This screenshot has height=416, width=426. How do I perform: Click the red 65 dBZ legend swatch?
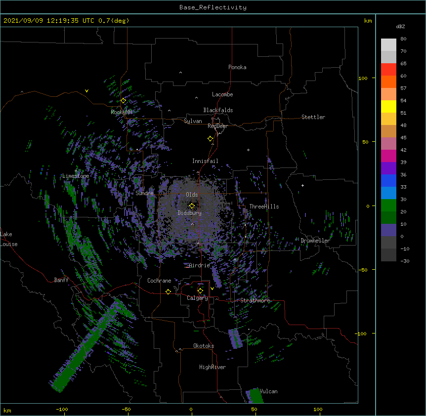[388, 69]
